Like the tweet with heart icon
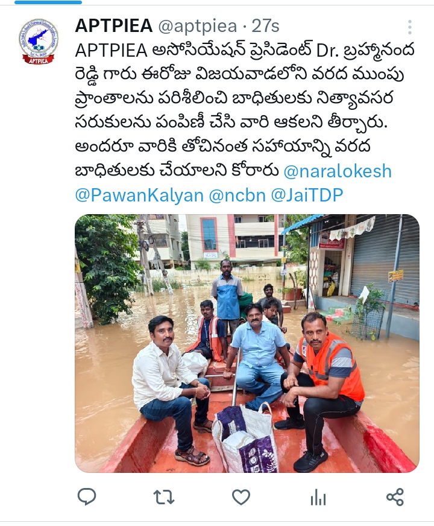 coord(241,497)
